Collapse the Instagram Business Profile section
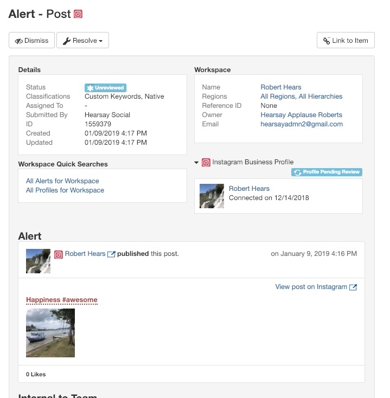 point(196,163)
